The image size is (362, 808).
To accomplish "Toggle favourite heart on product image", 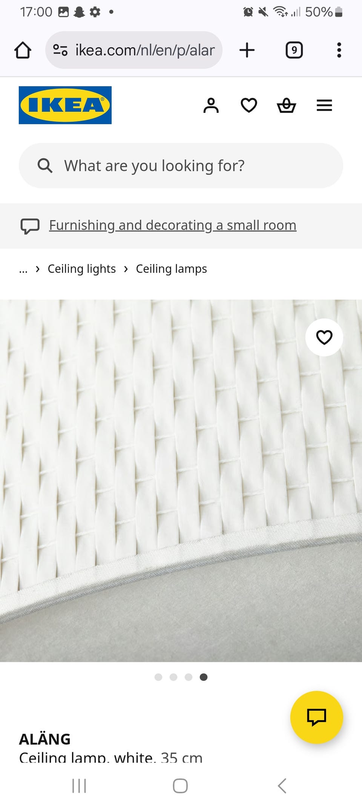I will pyautogui.click(x=324, y=337).
